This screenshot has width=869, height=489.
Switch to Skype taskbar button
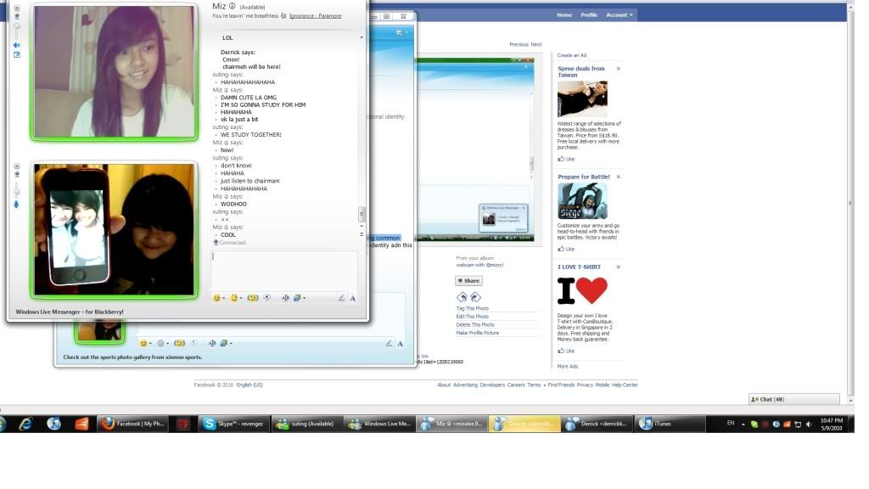[x=233, y=423]
